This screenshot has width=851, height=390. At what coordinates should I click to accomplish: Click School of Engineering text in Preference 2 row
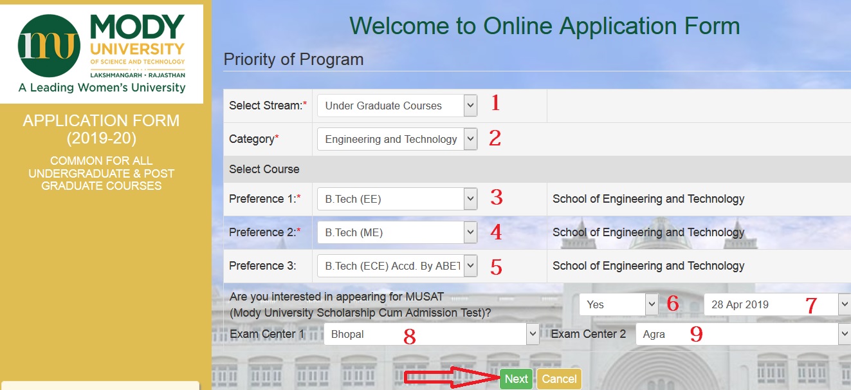pyautogui.click(x=648, y=232)
